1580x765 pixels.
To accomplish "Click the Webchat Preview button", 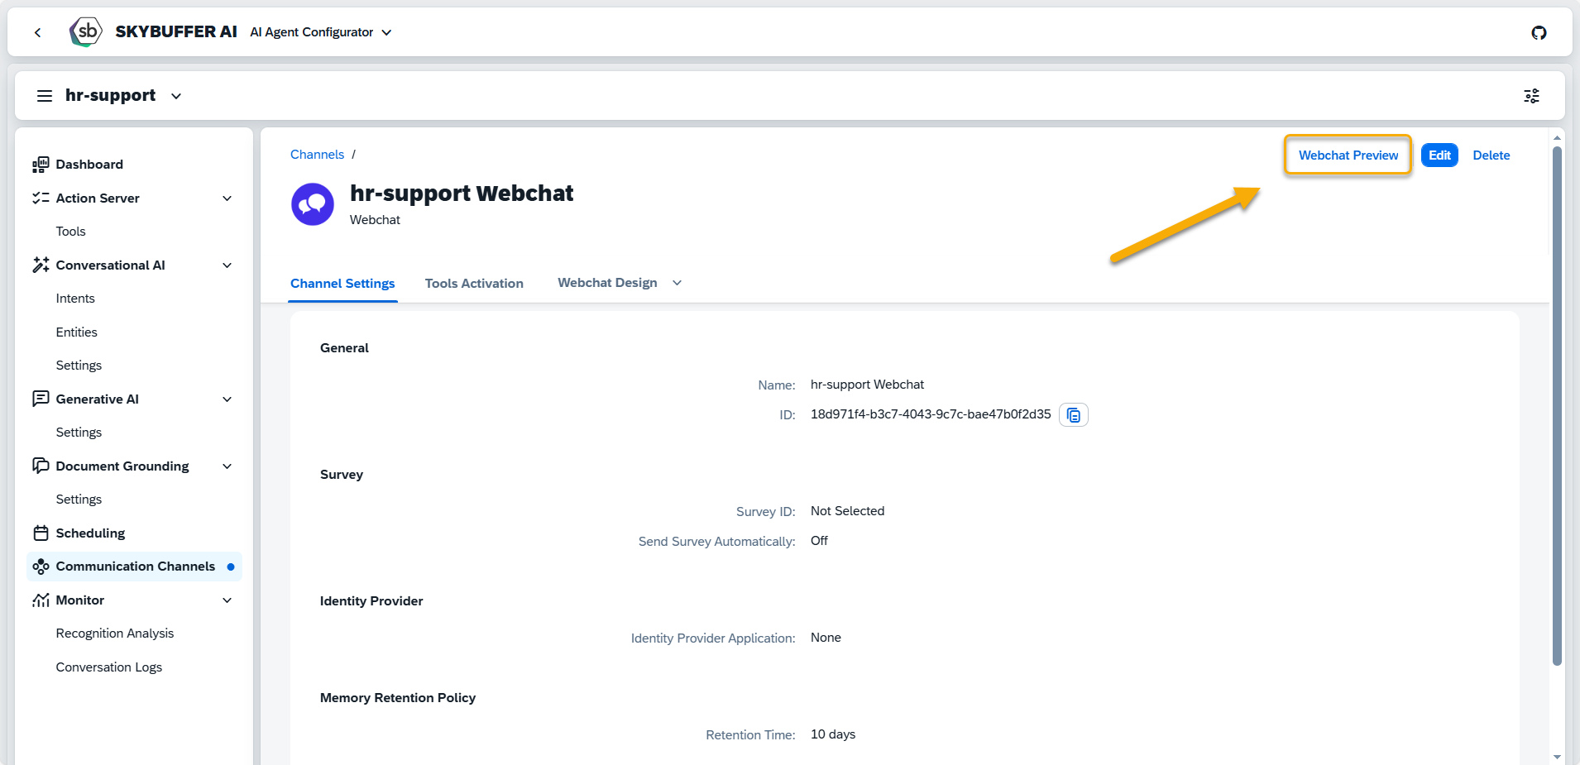I will [x=1348, y=155].
